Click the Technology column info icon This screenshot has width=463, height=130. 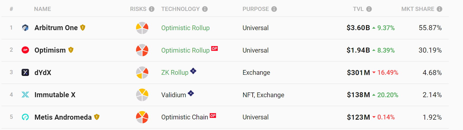[x=205, y=9]
